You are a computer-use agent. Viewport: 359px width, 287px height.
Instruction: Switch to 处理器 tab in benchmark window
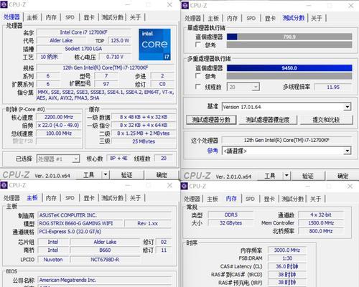click(192, 18)
